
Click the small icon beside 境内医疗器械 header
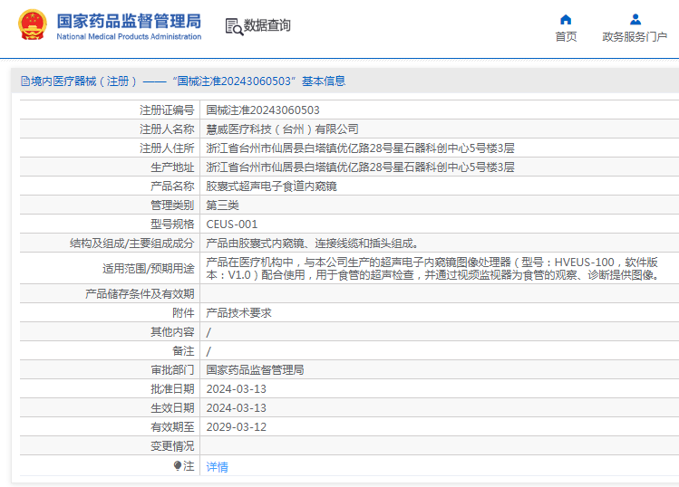[x=24, y=81]
